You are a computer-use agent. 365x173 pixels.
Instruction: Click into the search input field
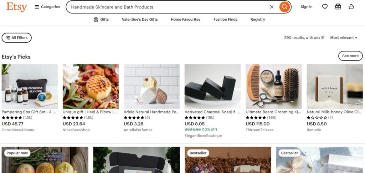[x=168, y=7]
